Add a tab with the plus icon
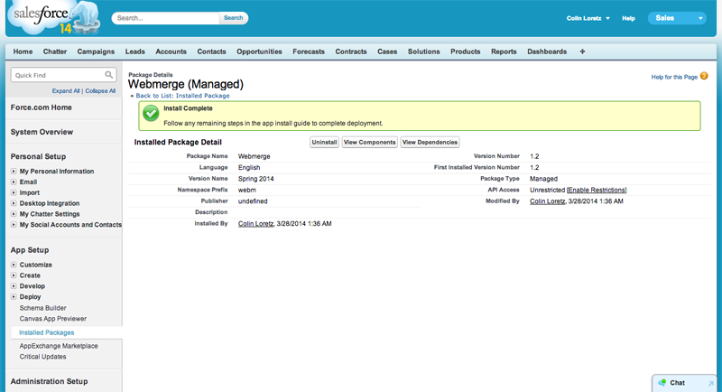This screenshot has width=722, height=392. coord(582,51)
